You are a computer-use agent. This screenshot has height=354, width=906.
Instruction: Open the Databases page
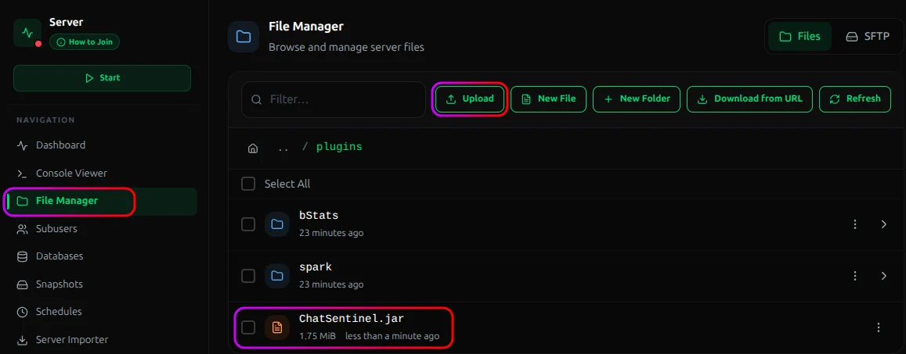60,256
